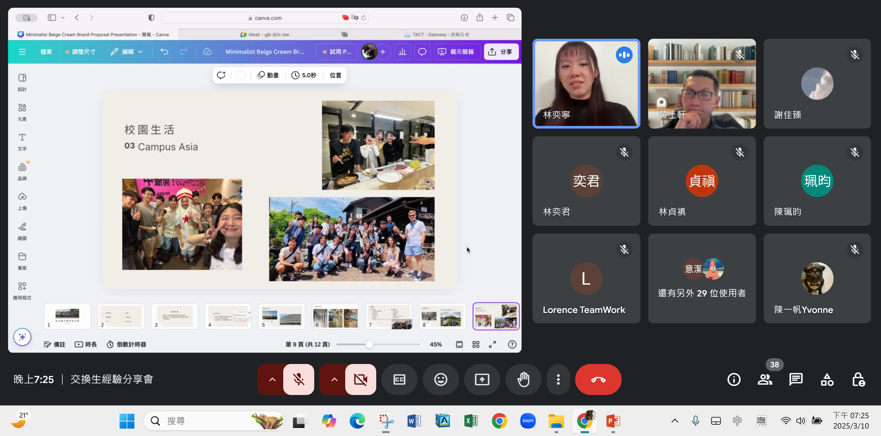Image resolution: width=881 pixels, height=436 pixels.
Task: Open the Canva analytics chart icon
Action: (402, 52)
